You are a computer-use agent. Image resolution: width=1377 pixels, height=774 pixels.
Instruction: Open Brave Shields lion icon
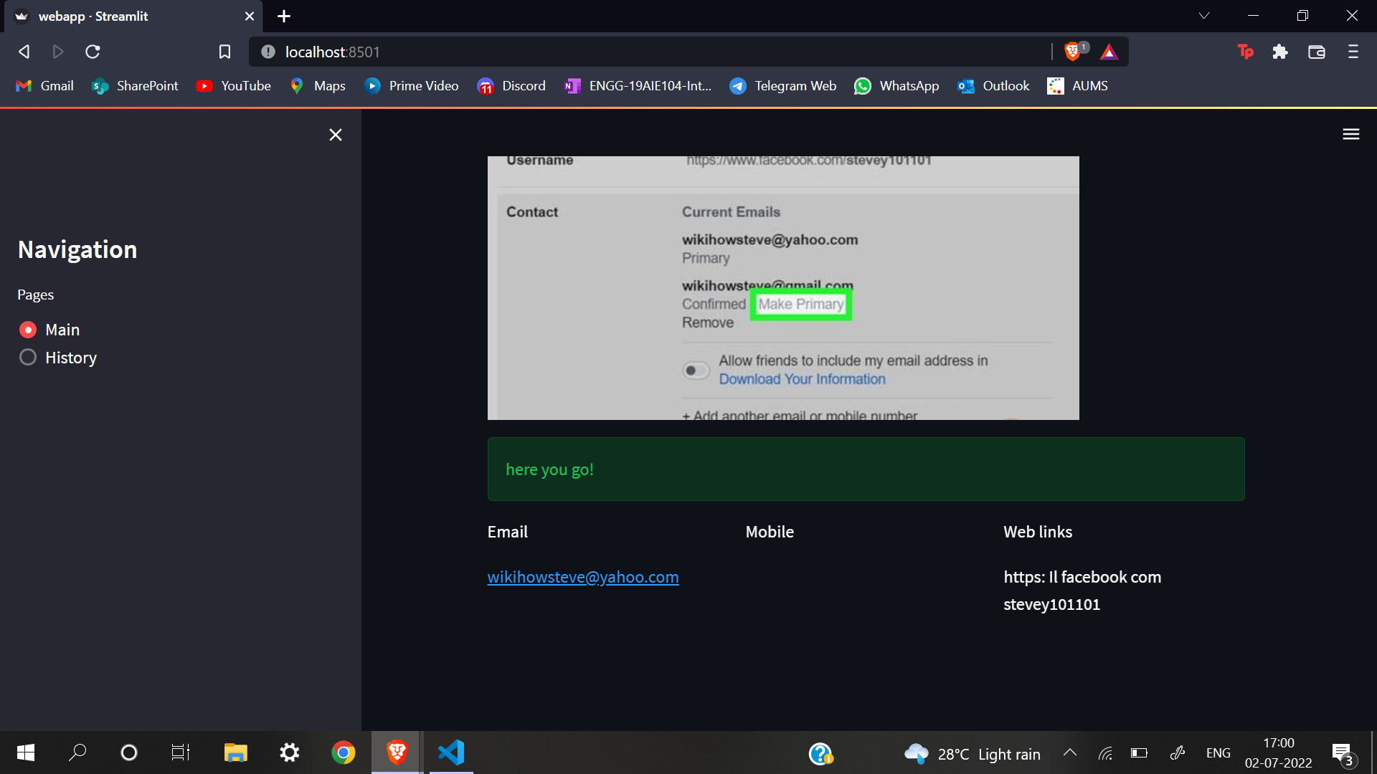[1073, 52]
